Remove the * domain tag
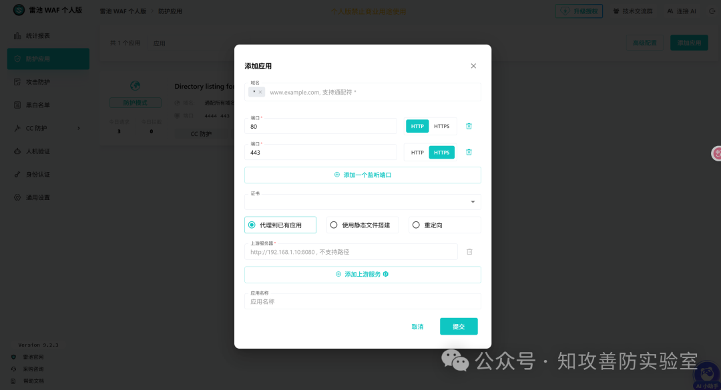The width and height of the screenshot is (721, 390). [x=260, y=92]
